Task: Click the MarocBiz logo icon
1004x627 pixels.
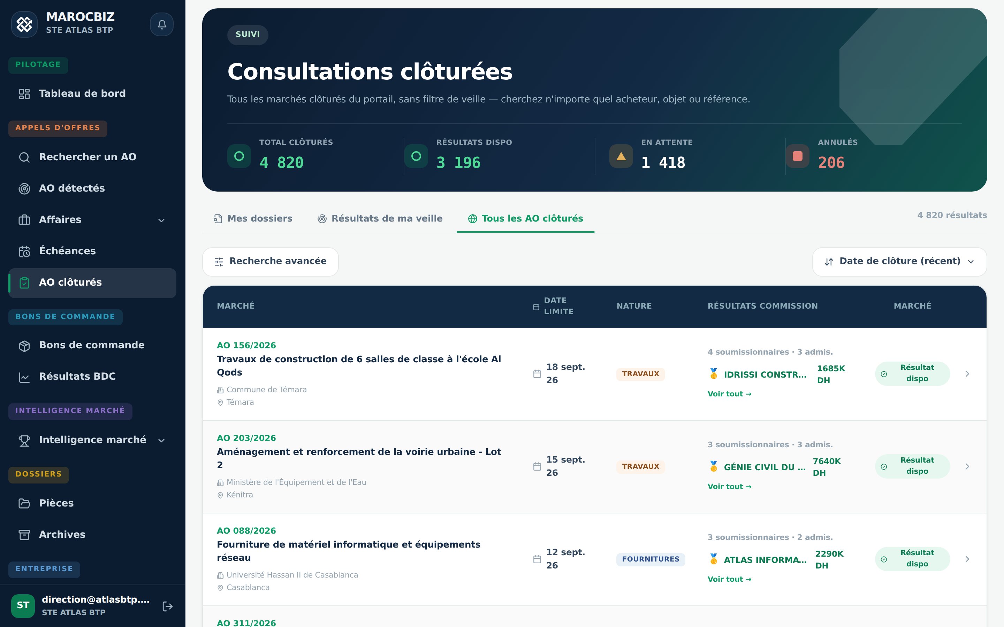Action: click(24, 24)
